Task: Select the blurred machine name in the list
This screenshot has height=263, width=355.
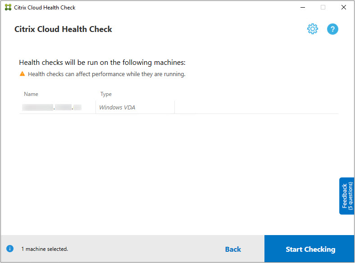Action: (x=52, y=108)
